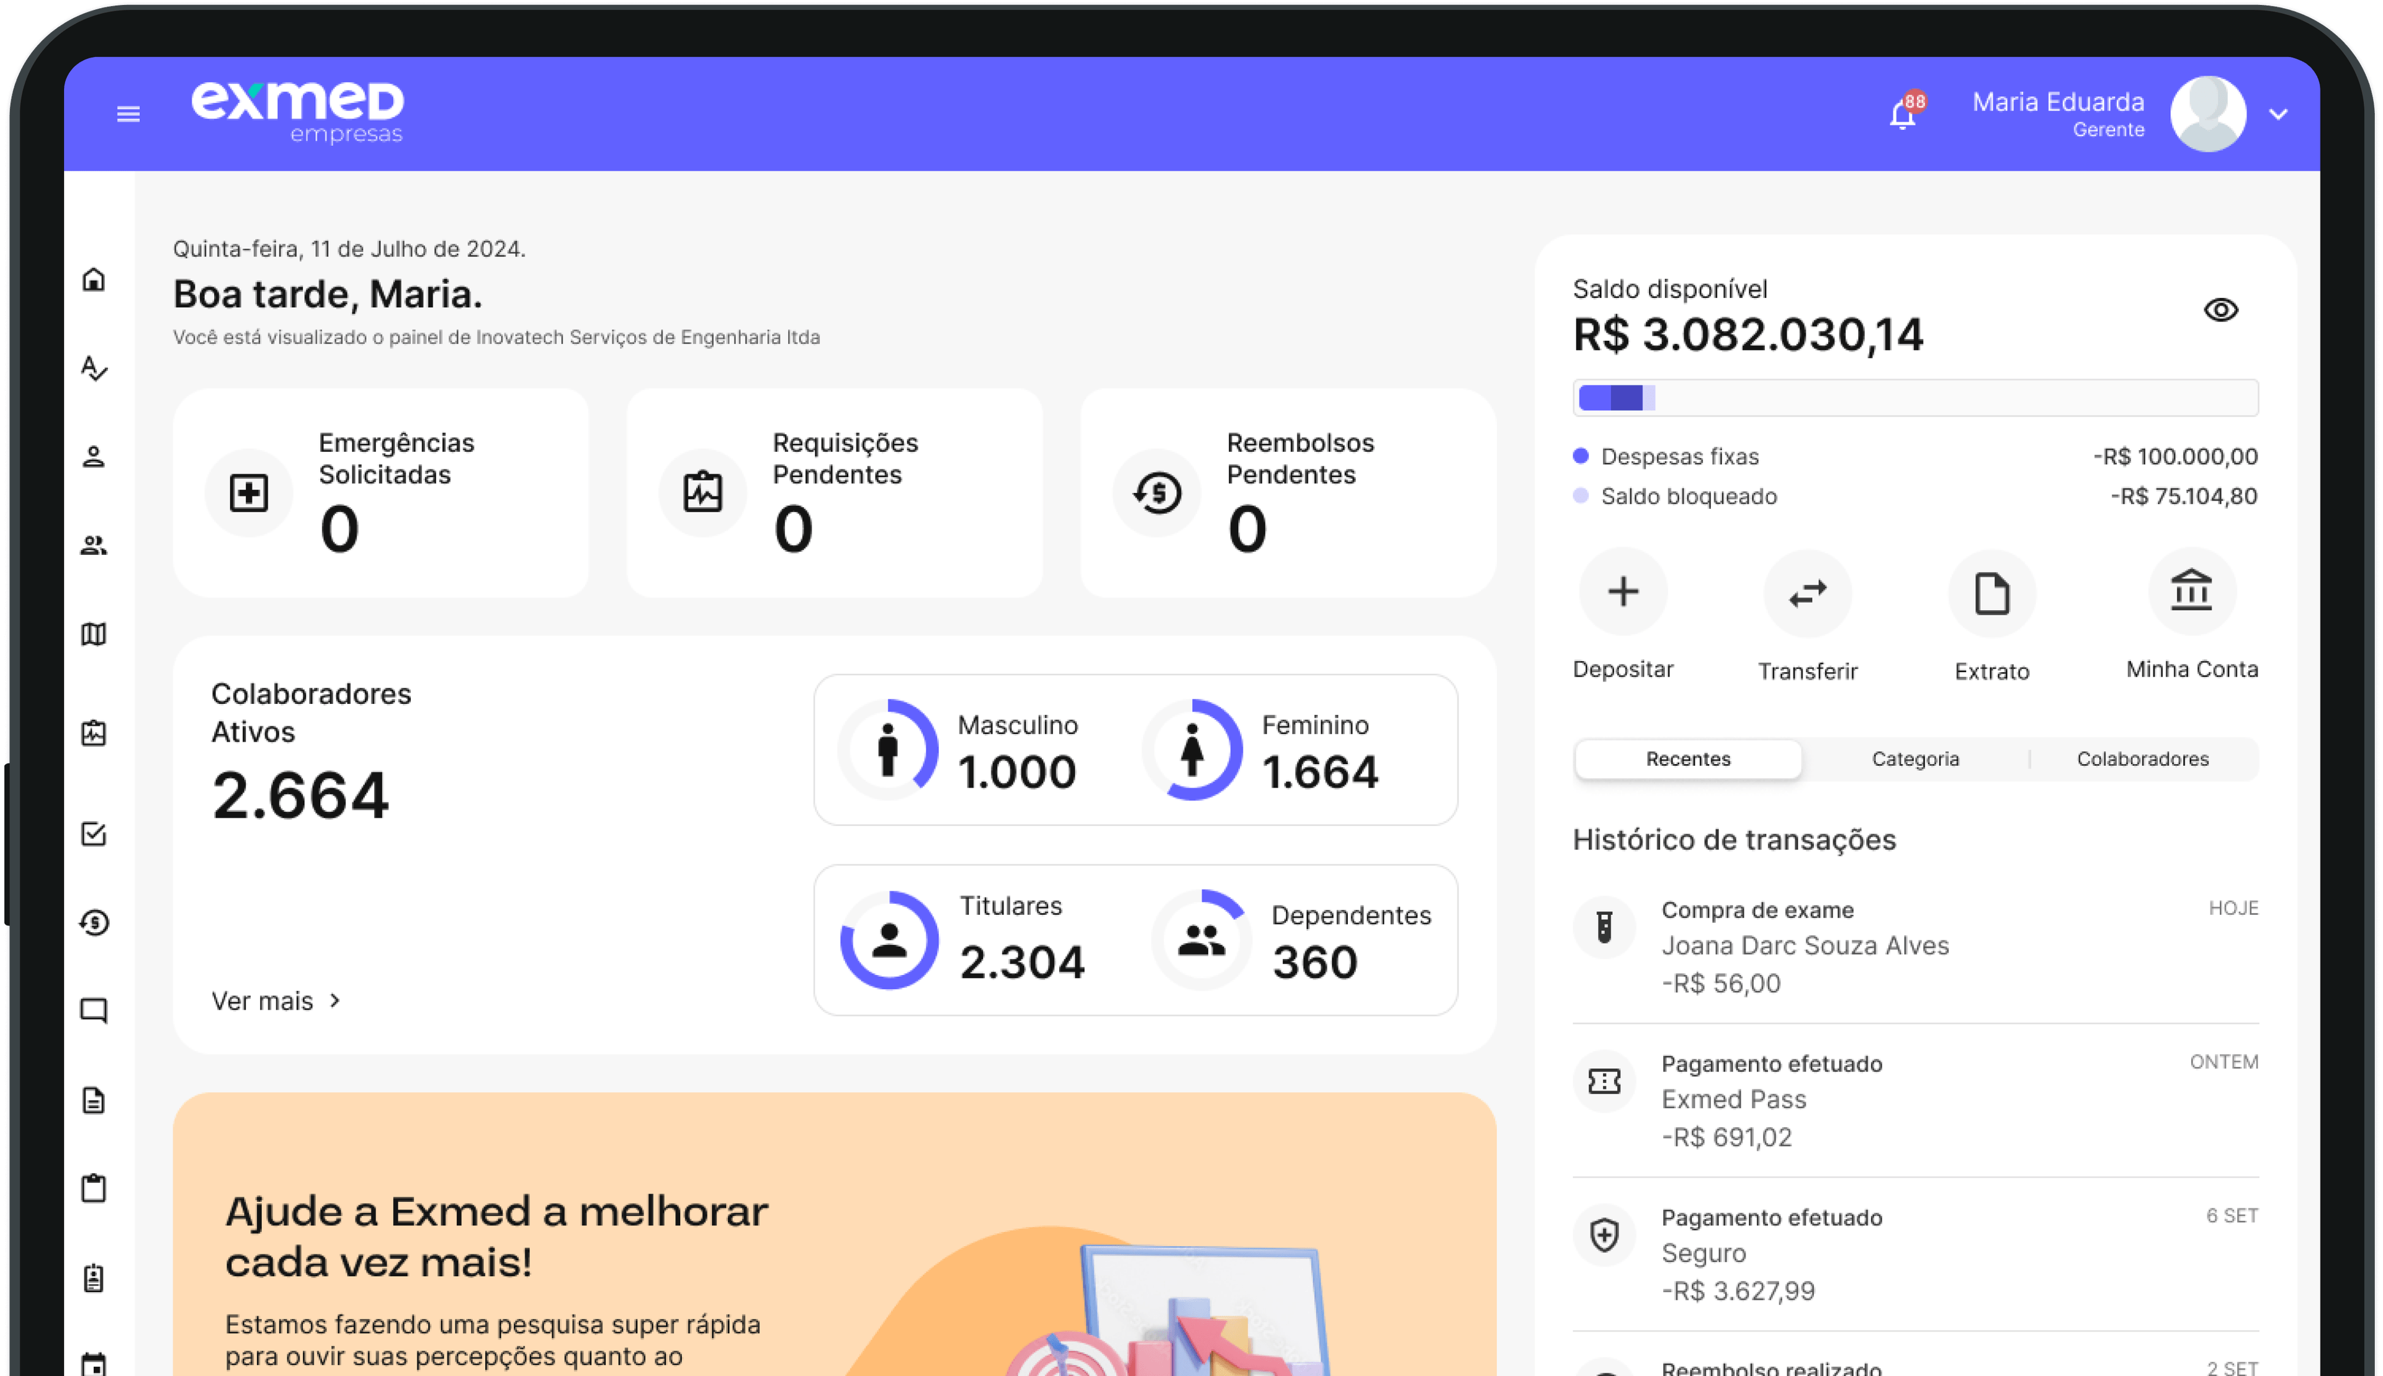
Task: Open the chat message sidebar icon
Action: (94, 1011)
